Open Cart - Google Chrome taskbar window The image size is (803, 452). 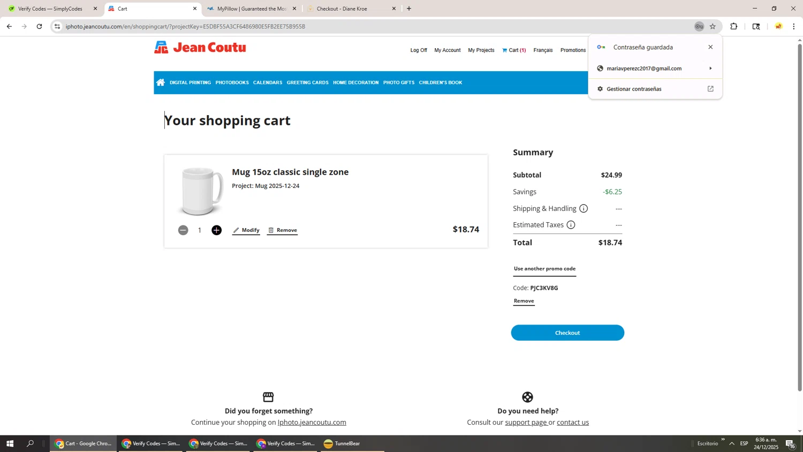coord(84,443)
